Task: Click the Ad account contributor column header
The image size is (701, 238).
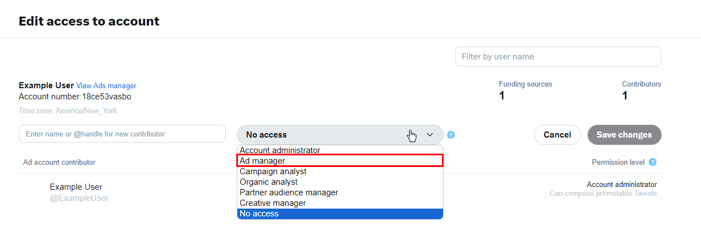Action: tap(59, 162)
